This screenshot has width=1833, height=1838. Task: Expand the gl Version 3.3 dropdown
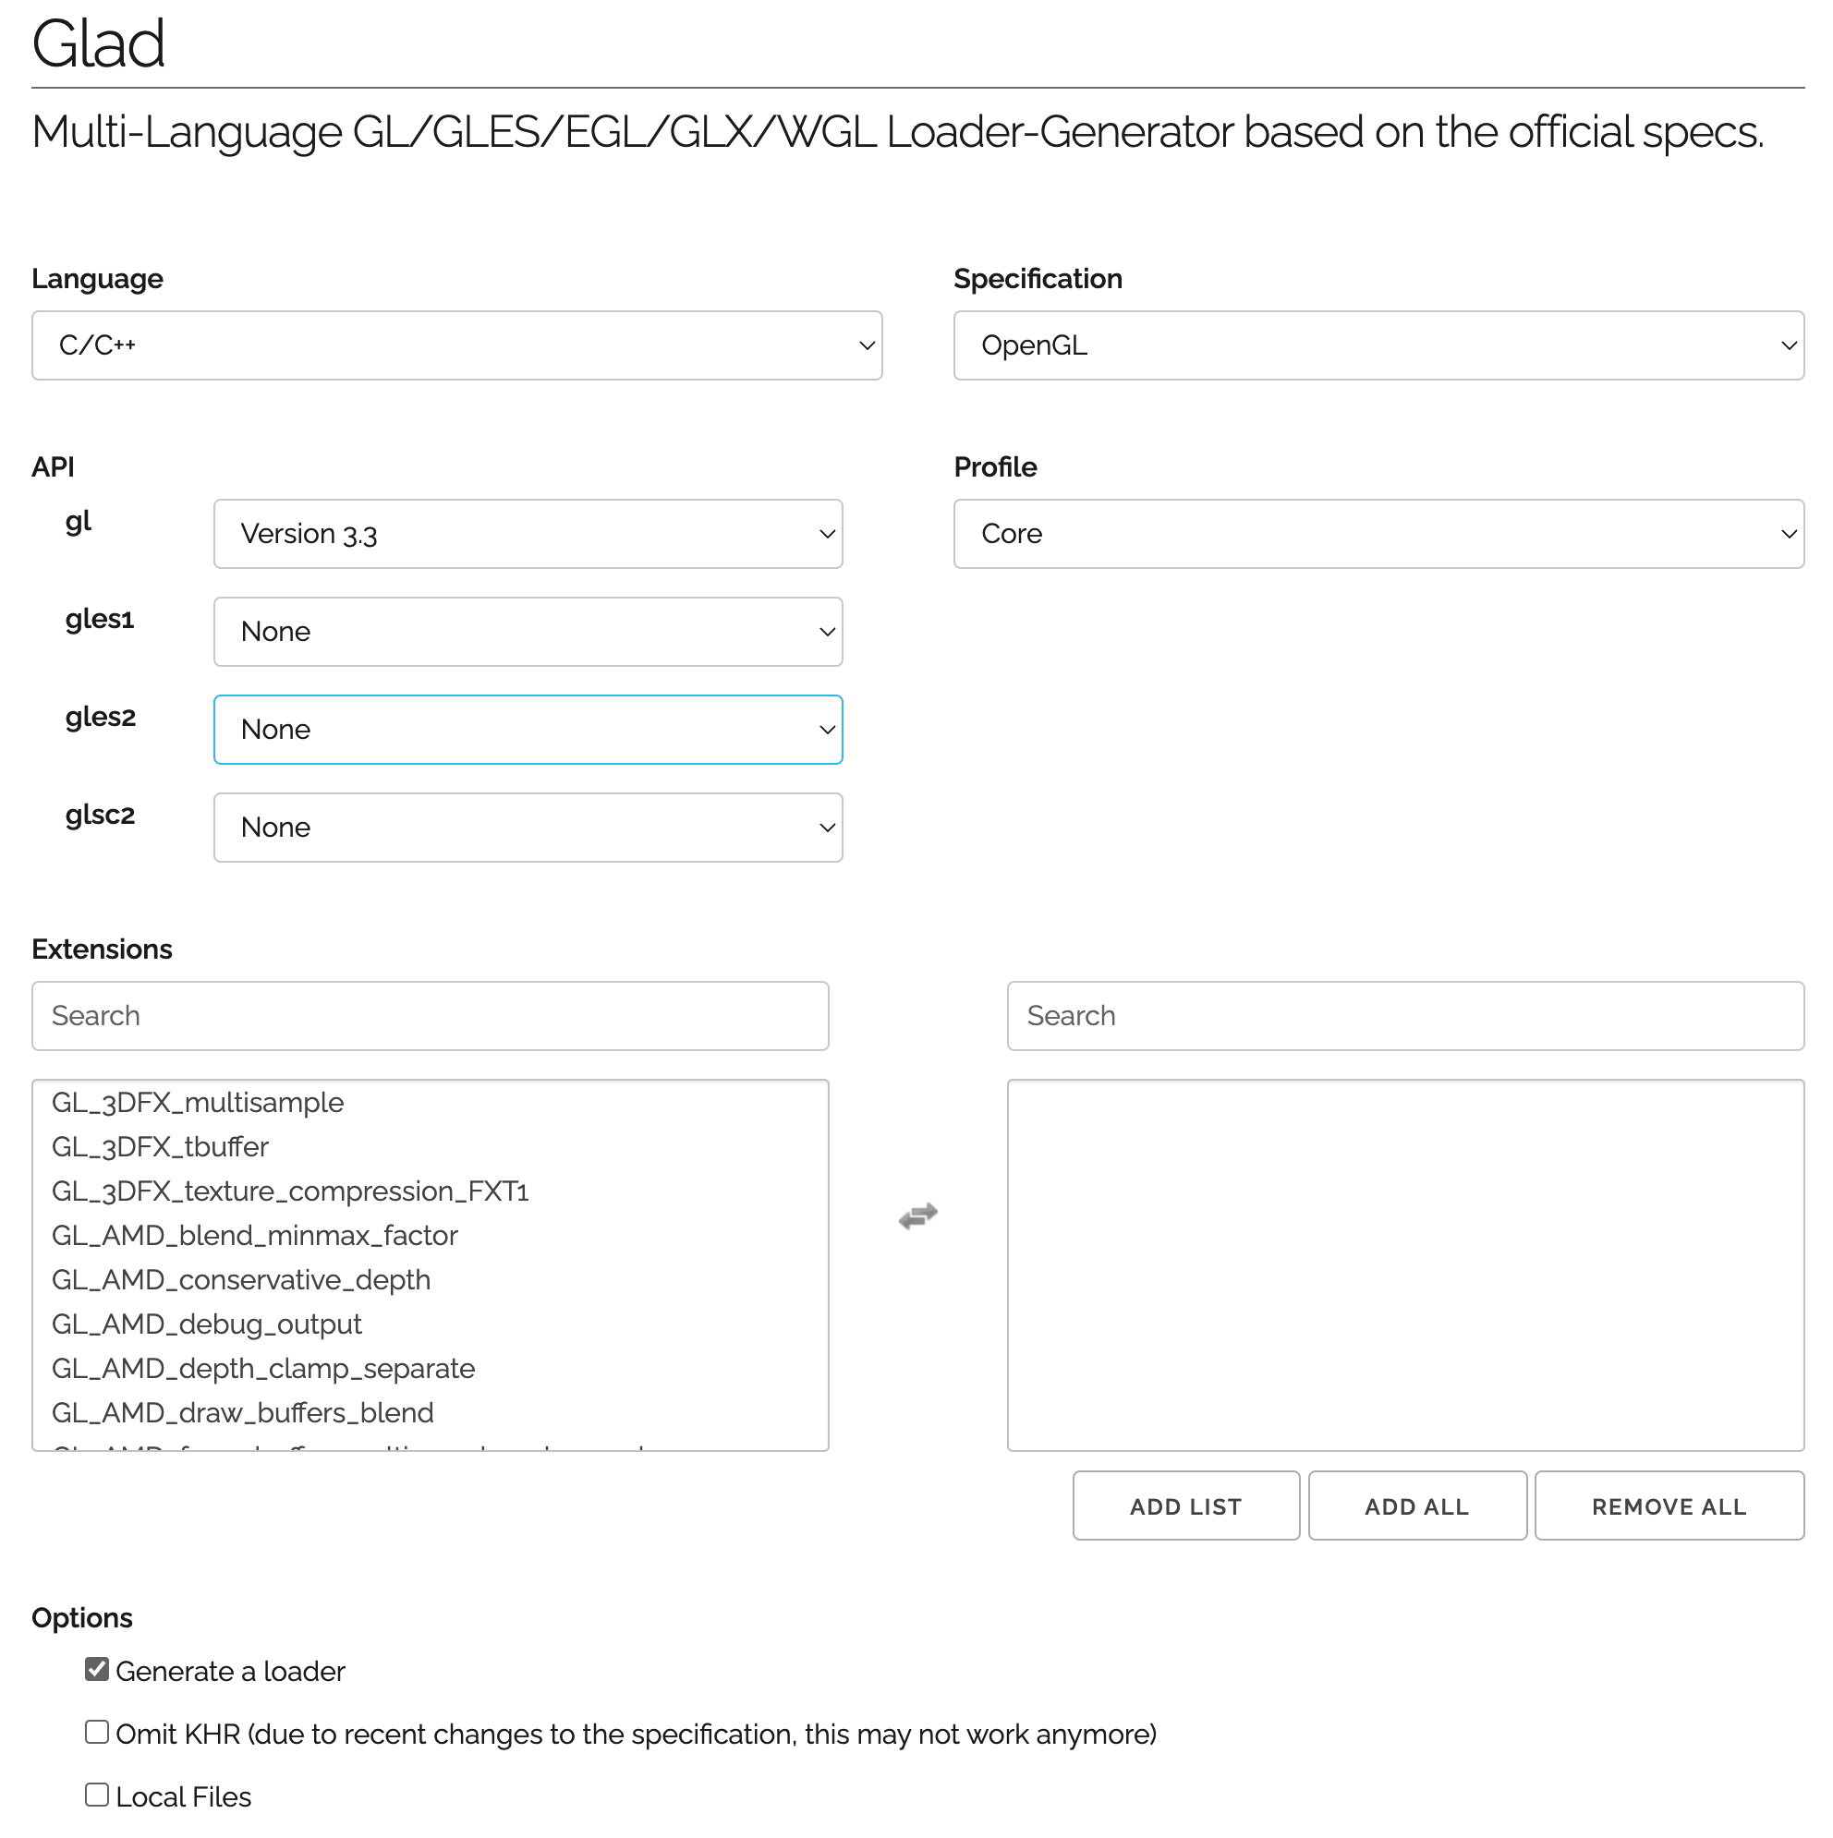pos(528,534)
